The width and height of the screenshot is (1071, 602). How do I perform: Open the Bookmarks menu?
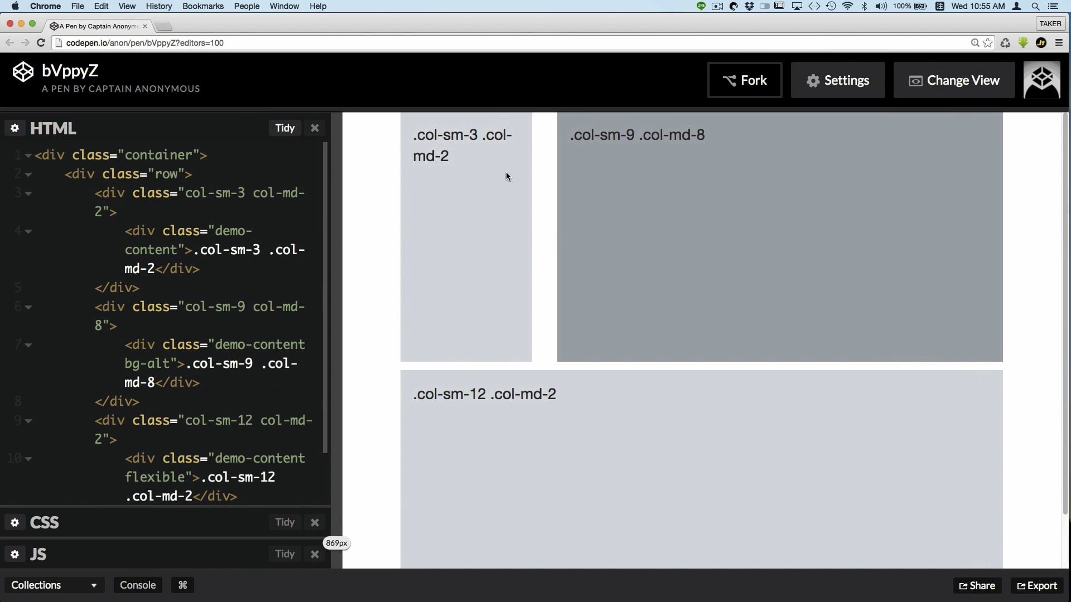coord(203,6)
